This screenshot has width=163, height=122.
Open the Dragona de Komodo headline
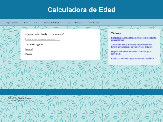point(131,52)
